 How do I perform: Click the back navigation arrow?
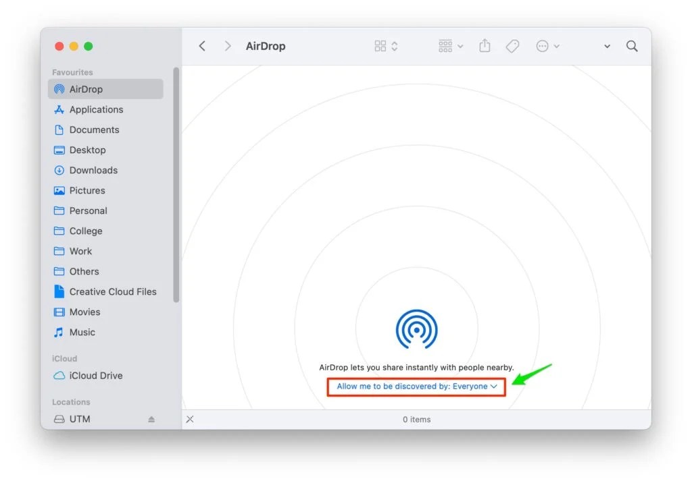pos(202,45)
